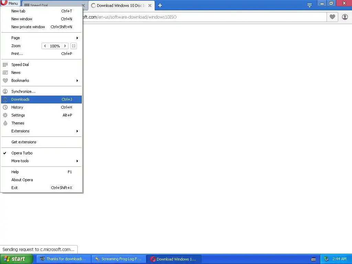Click the Themes droplet icon
The height and width of the screenshot is (264, 352).
point(5,123)
